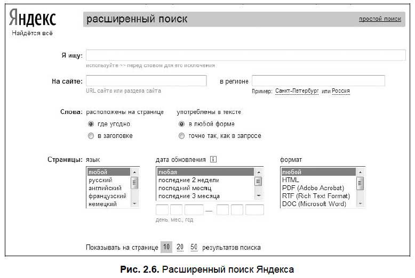This screenshot has height=278, width=415.
Task: Click язык list scroll up arrow
Action: [134, 173]
